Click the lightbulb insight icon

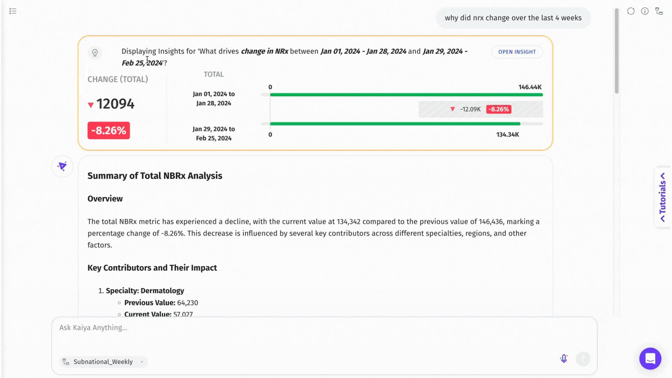tap(95, 53)
